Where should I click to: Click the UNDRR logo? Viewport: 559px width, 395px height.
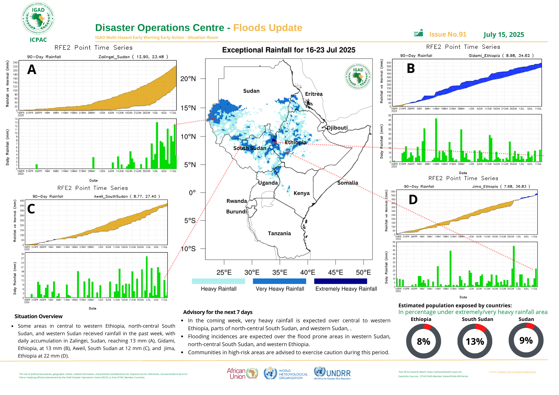332,373
